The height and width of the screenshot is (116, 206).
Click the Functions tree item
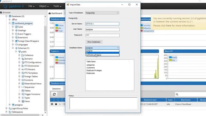[29, 80]
